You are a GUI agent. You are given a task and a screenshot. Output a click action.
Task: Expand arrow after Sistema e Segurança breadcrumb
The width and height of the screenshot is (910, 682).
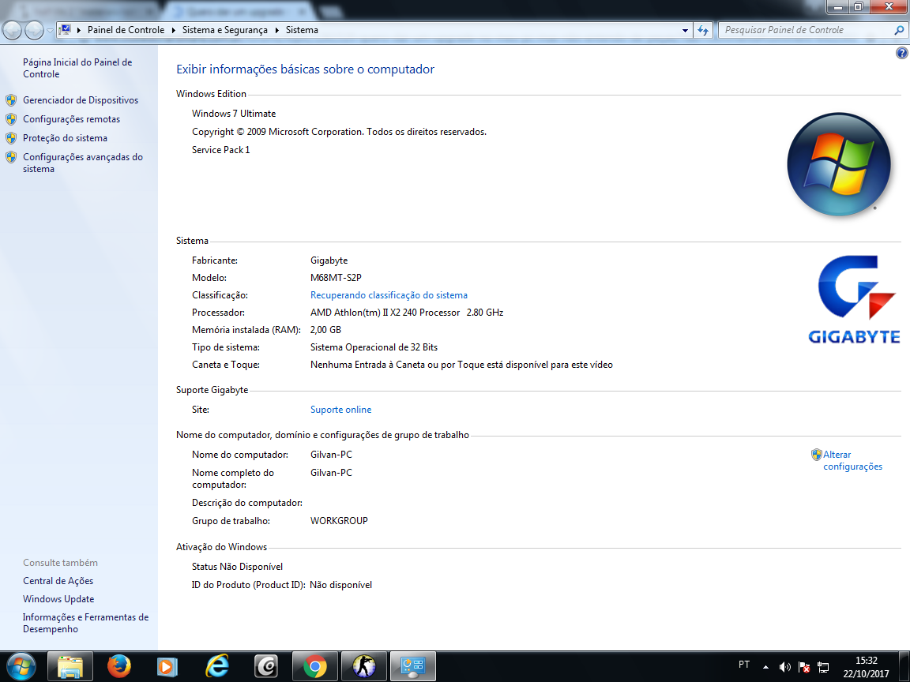(276, 30)
